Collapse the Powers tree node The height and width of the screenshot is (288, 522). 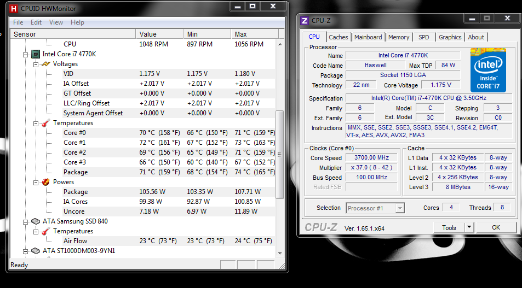point(36,183)
